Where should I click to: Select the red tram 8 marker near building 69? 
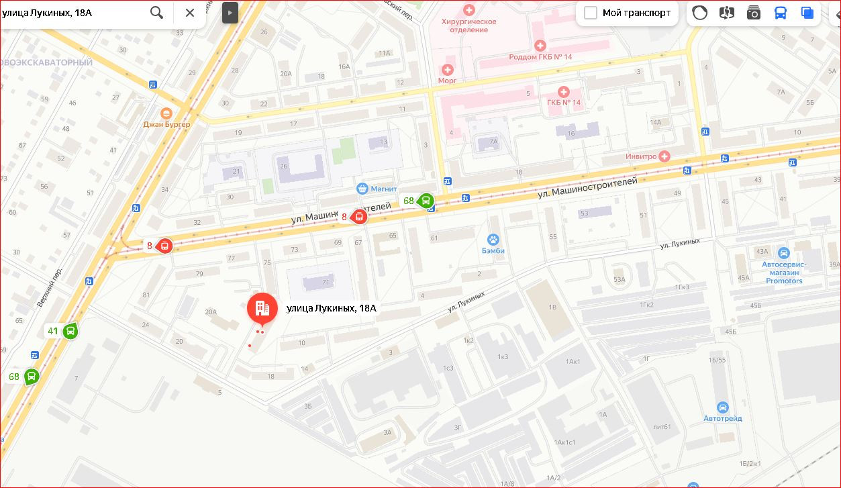[358, 216]
